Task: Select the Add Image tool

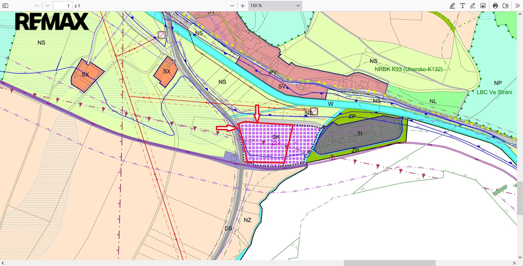Action: tap(483, 5)
